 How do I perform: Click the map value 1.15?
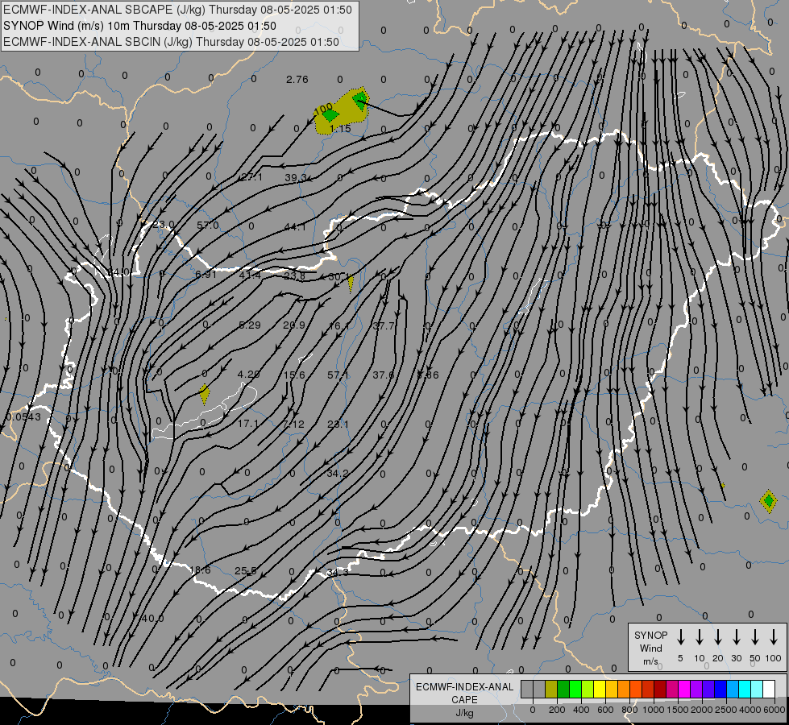click(340, 129)
